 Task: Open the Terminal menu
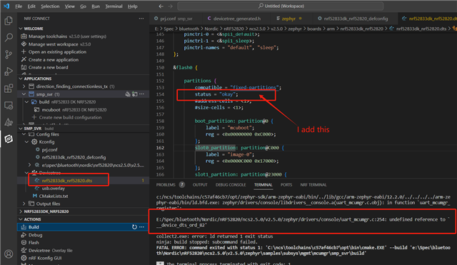[x=114, y=6]
